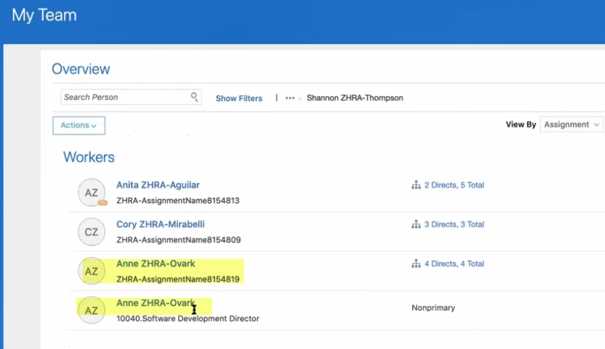Image resolution: width=605 pixels, height=349 pixels.
Task: Click org chart icon in Anita's row
Action: click(x=416, y=185)
